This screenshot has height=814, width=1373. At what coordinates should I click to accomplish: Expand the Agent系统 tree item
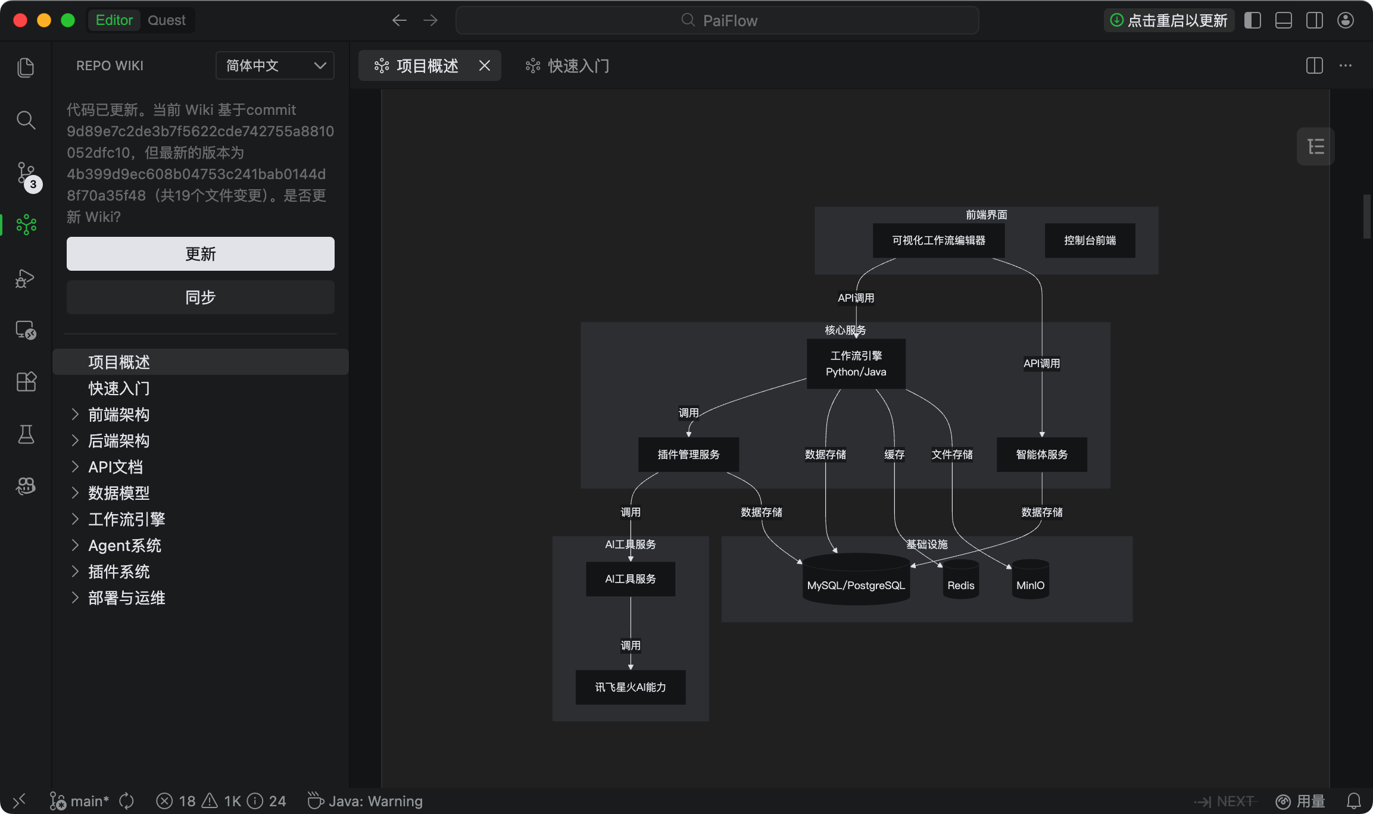(x=75, y=545)
